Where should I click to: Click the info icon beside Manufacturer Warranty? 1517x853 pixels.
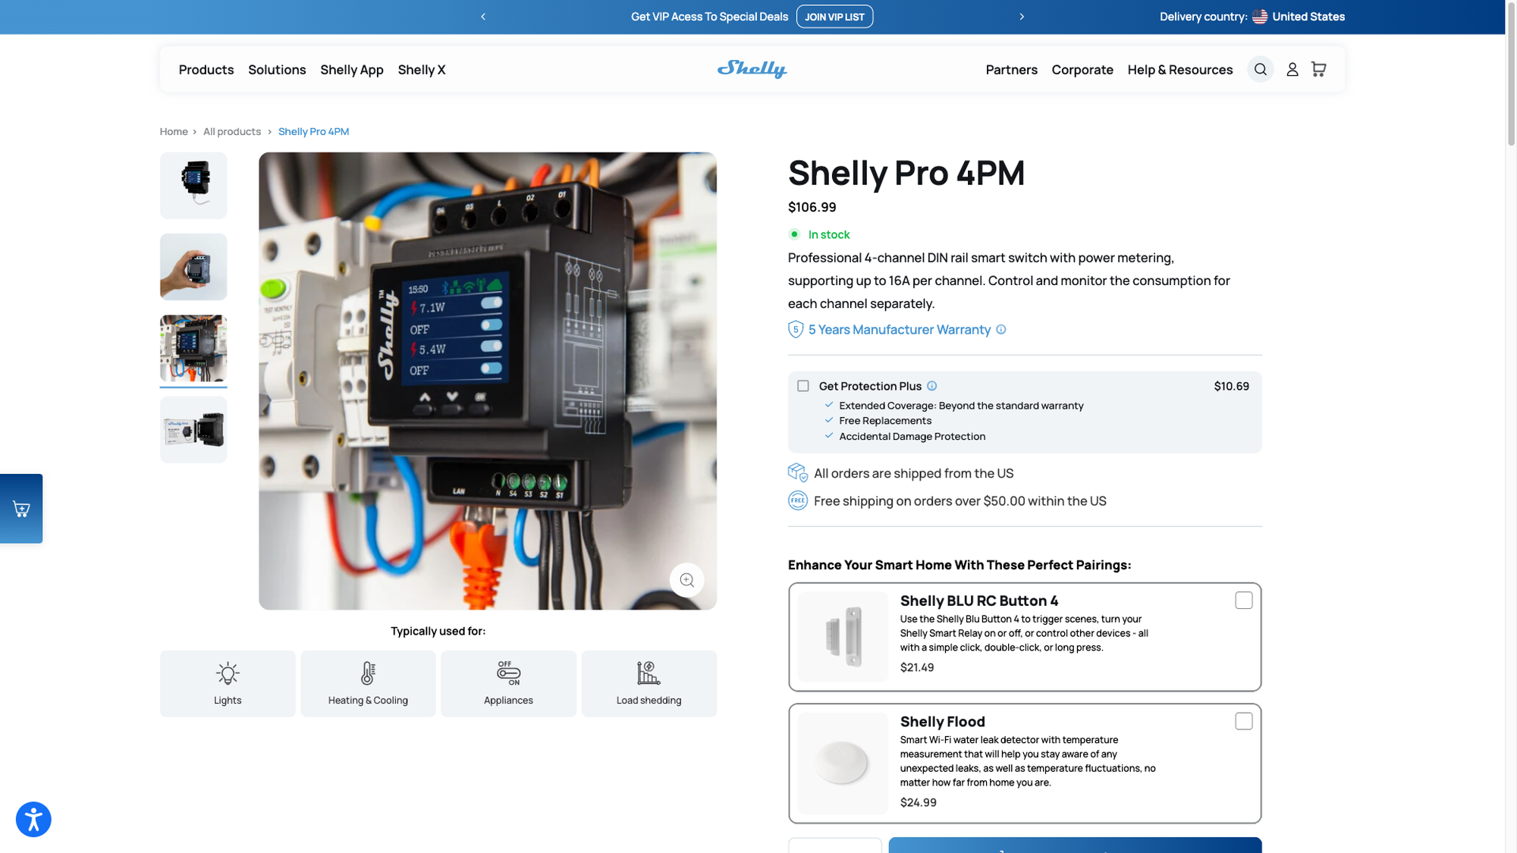(x=1000, y=329)
